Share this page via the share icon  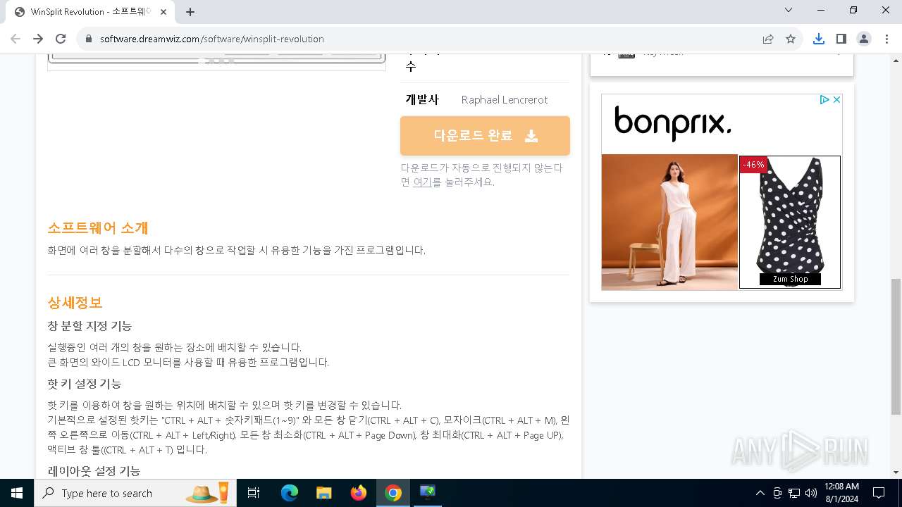768,39
